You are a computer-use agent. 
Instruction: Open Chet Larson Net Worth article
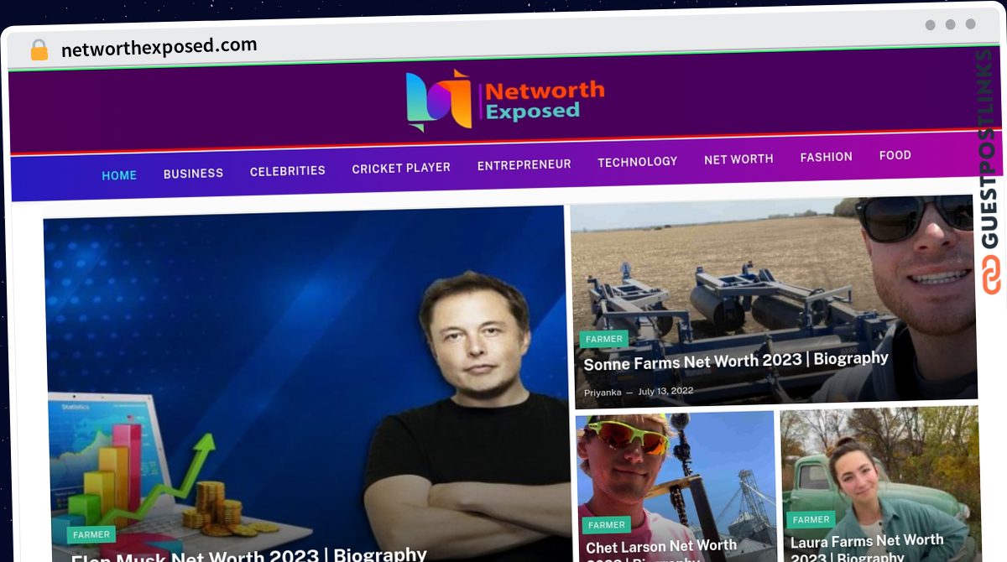660,551
